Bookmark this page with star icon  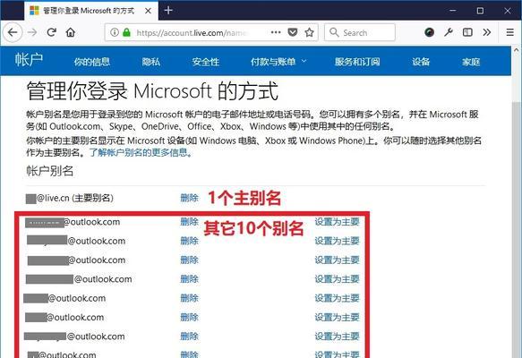pyautogui.click(x=309, y=32)
